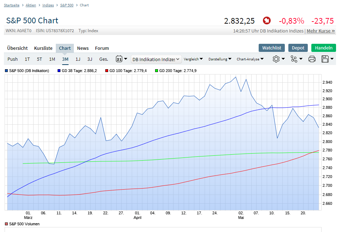Click the green Handeln button
341x232 pixels.
coord(323,48)
